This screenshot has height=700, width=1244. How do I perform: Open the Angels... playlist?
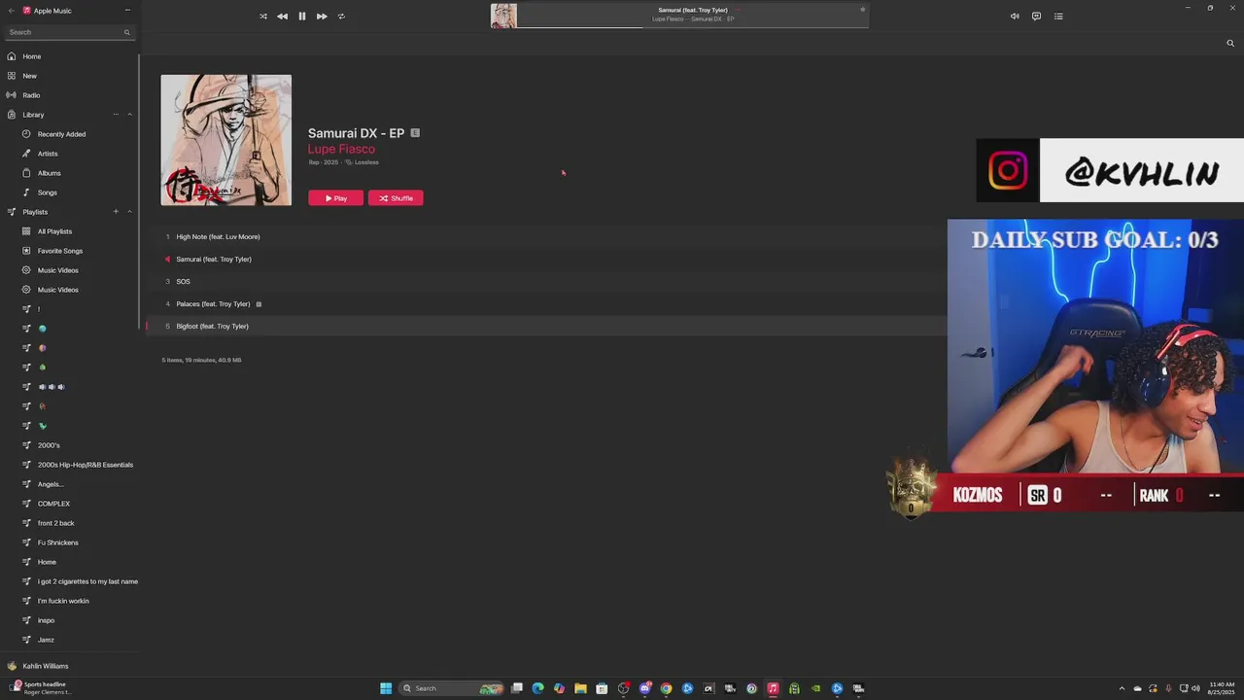(x=51, y=484)
